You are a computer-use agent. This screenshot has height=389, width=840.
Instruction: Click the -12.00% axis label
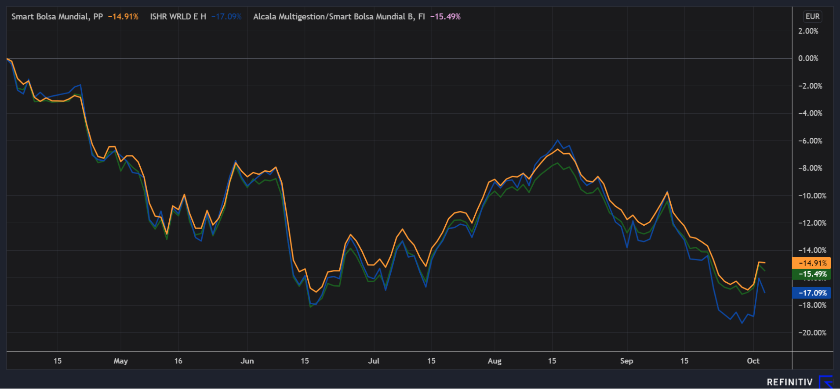[x=812, y=223]
